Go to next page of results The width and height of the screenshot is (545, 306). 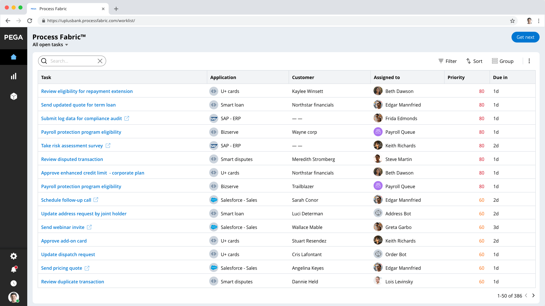click(533, 296)
